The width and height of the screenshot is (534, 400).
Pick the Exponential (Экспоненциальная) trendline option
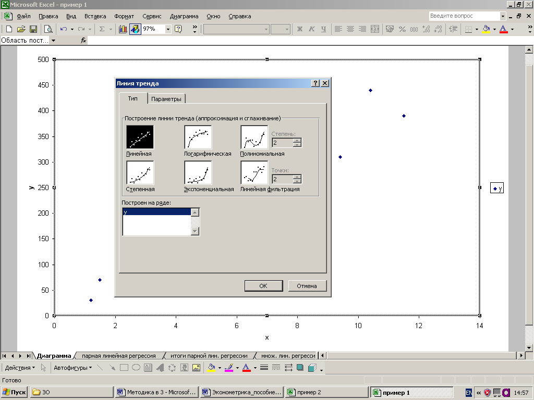click(x=198, y=173)
